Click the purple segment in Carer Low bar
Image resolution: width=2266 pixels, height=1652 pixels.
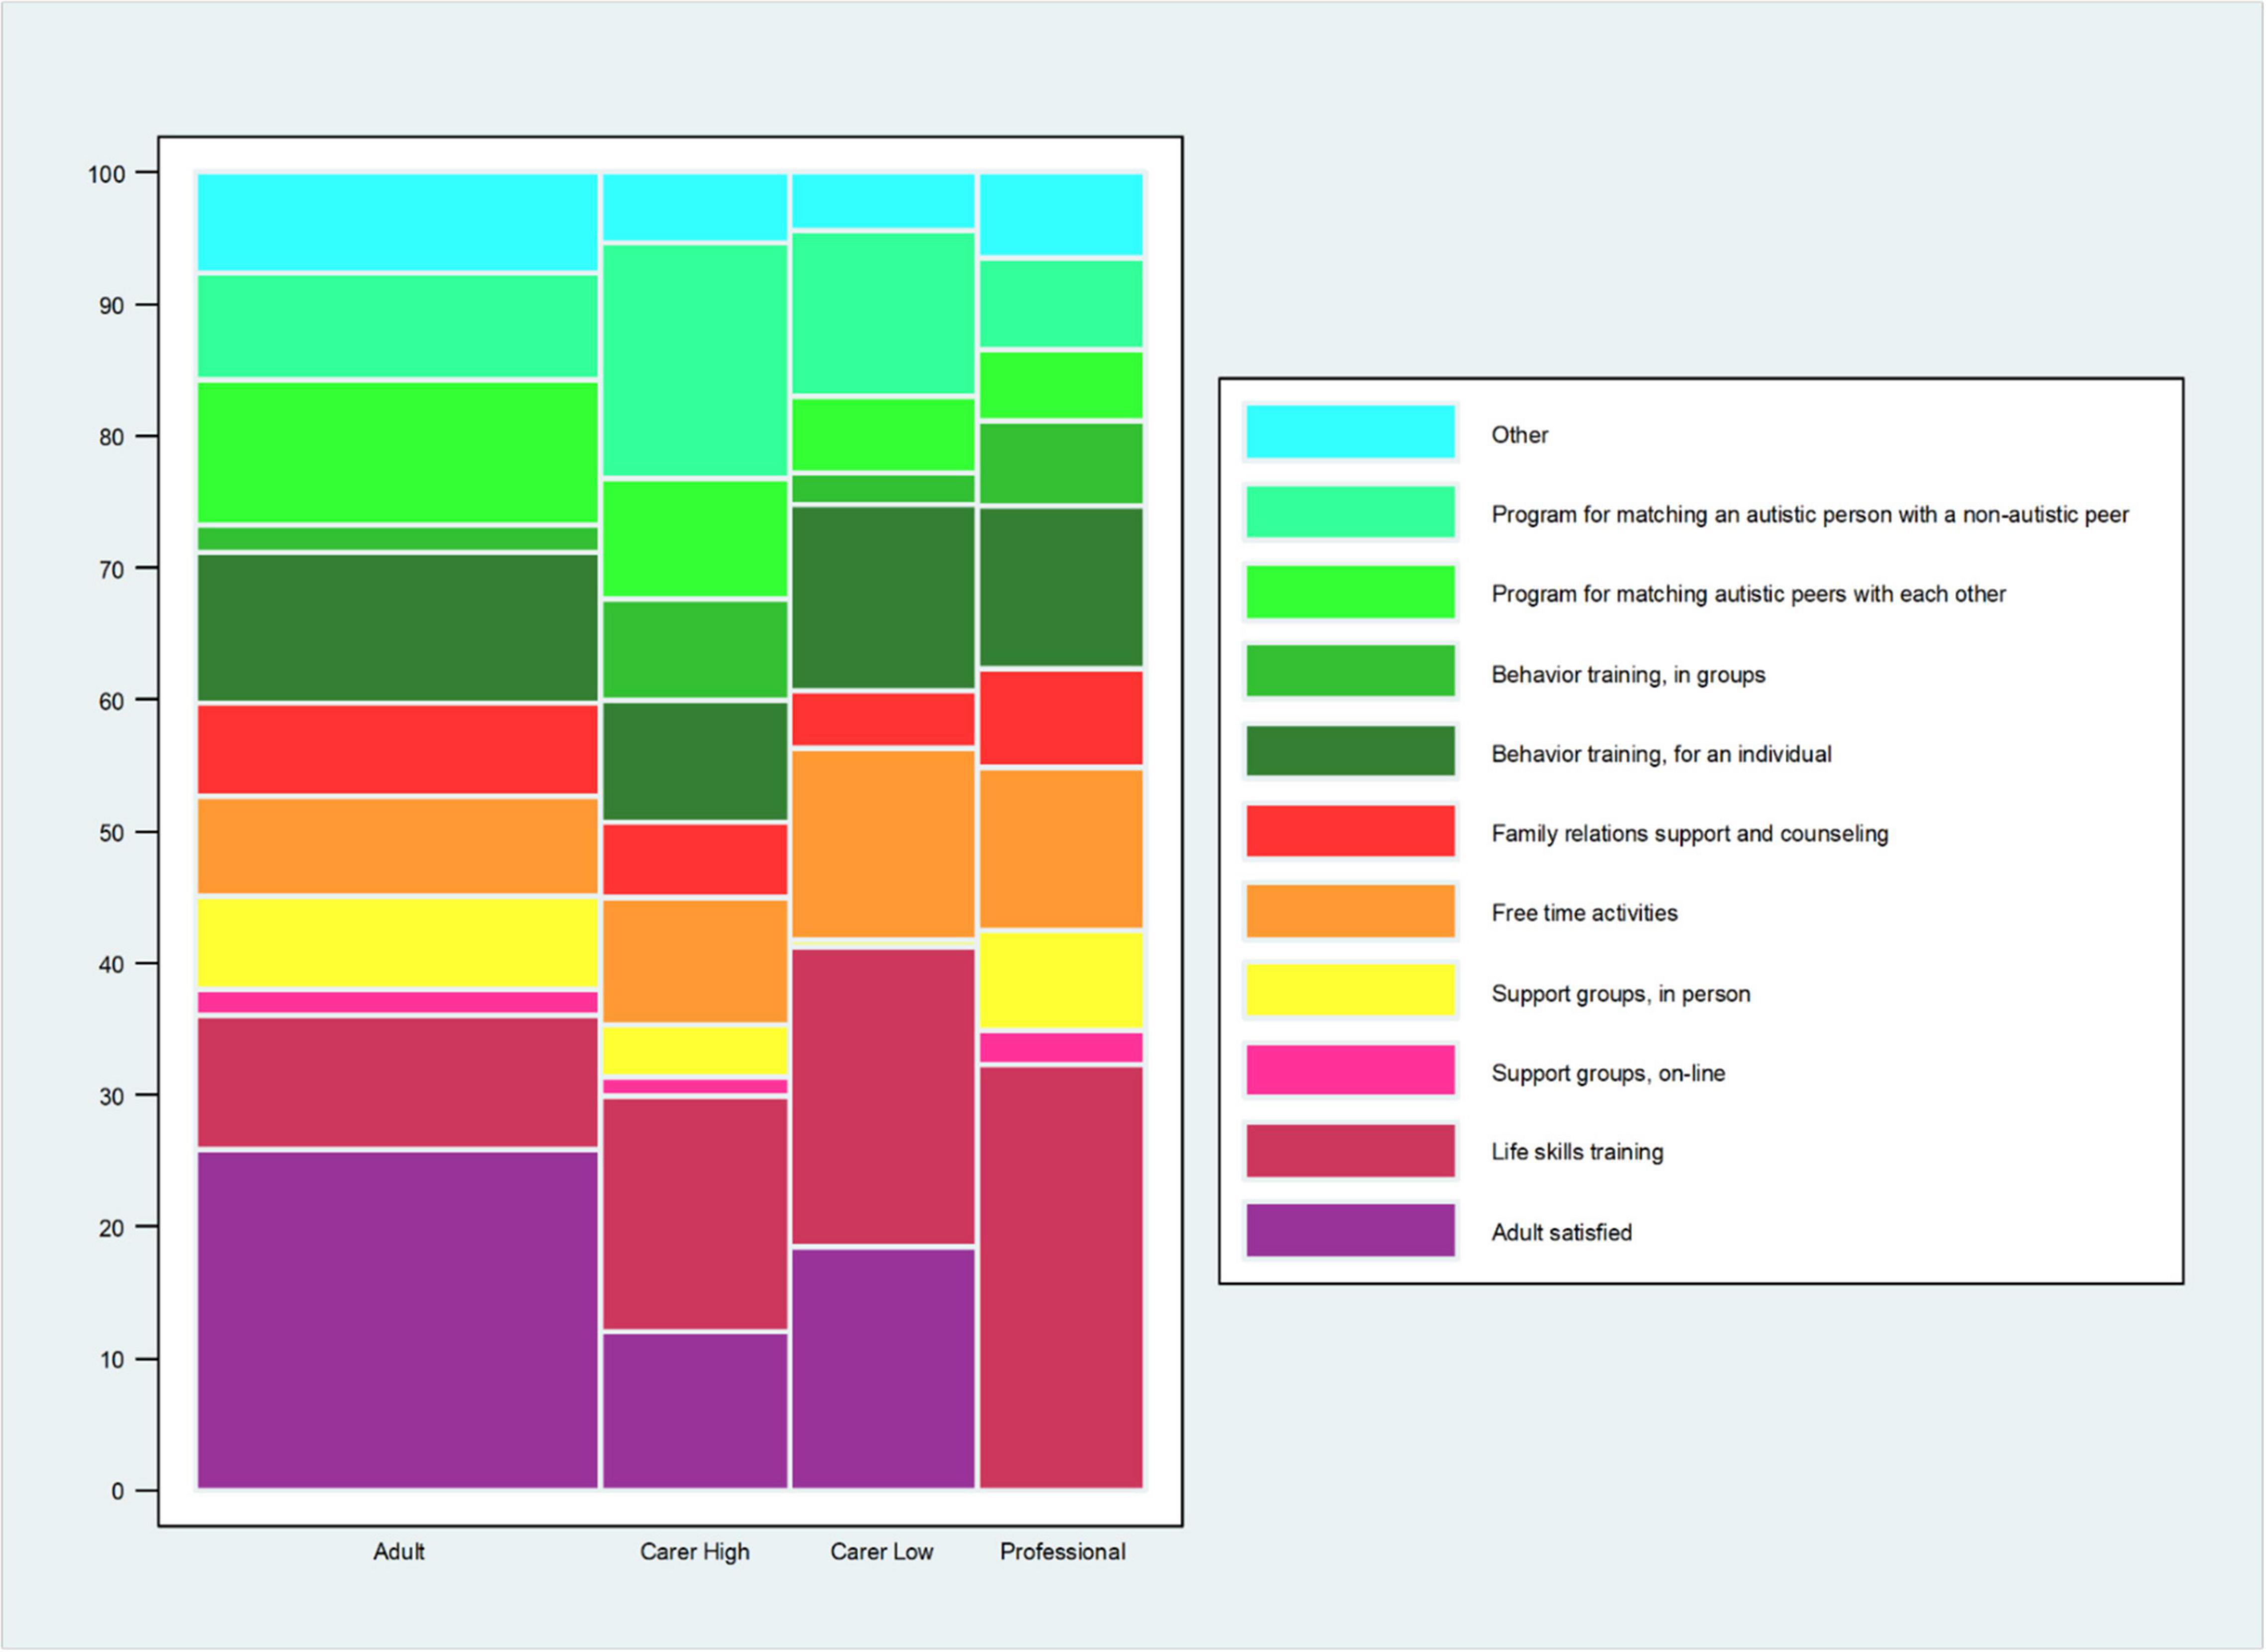point(883,1368)
